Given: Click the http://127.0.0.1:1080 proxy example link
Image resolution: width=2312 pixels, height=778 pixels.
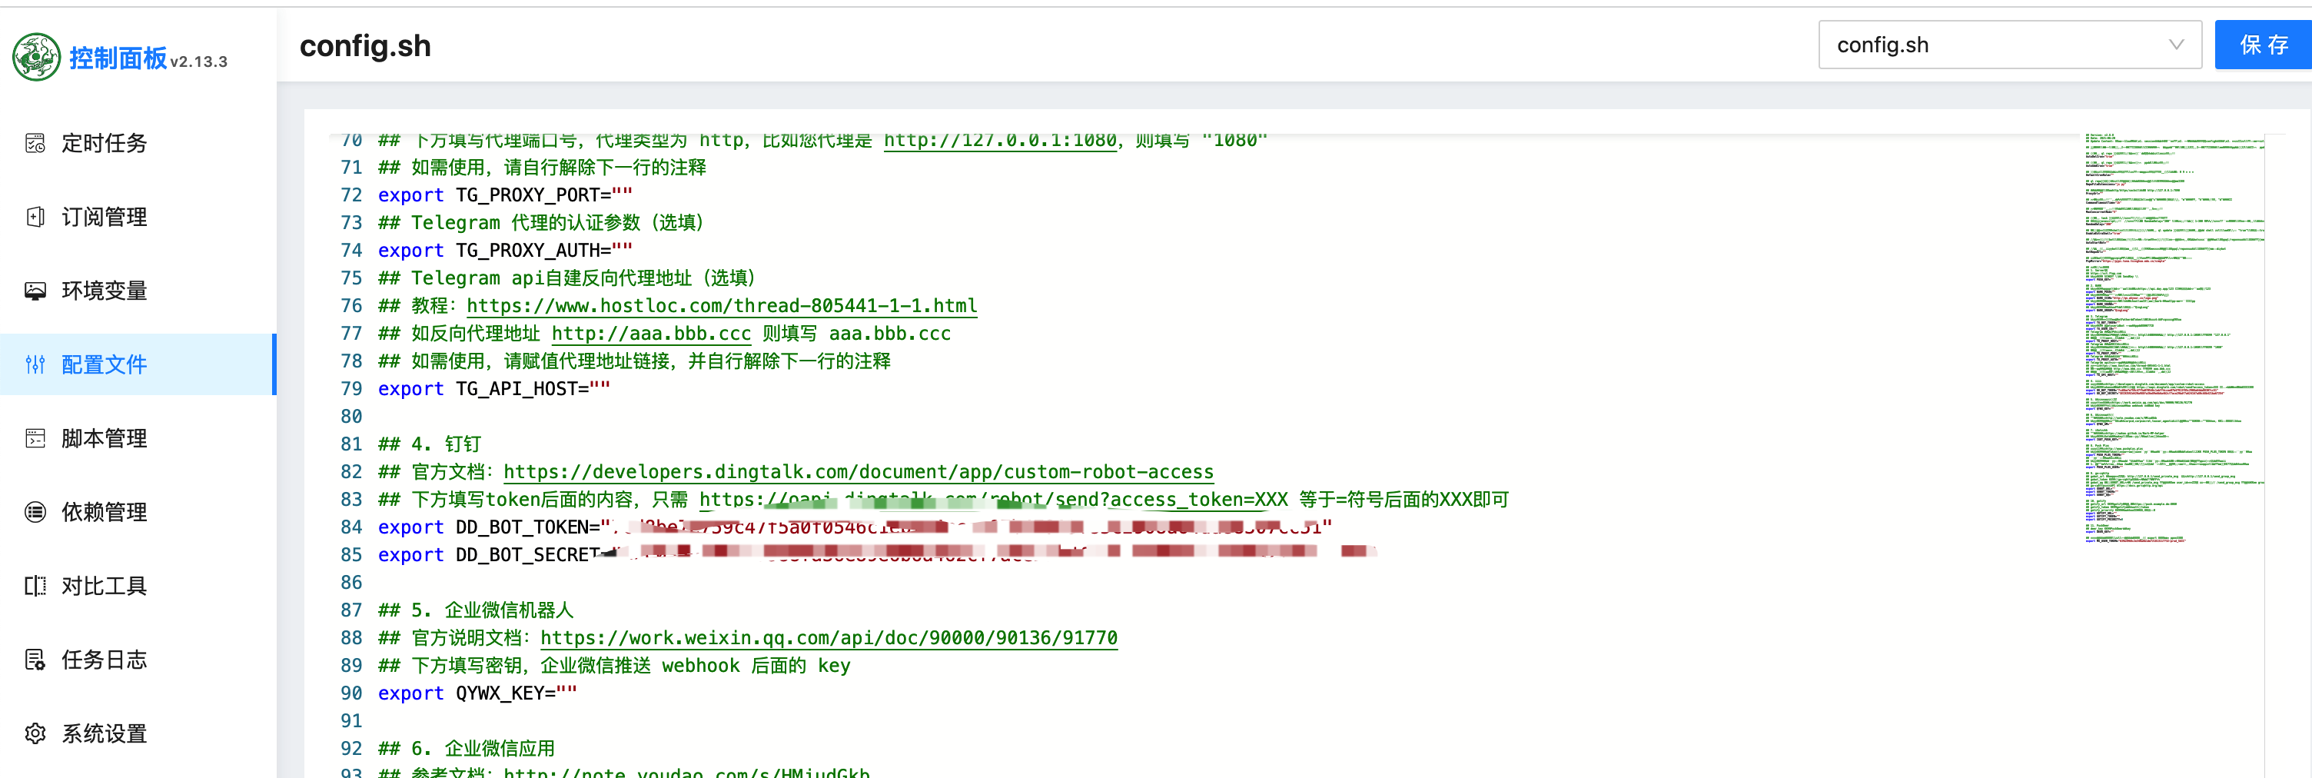Looking at the screenshot, I should tap(998, 140).
